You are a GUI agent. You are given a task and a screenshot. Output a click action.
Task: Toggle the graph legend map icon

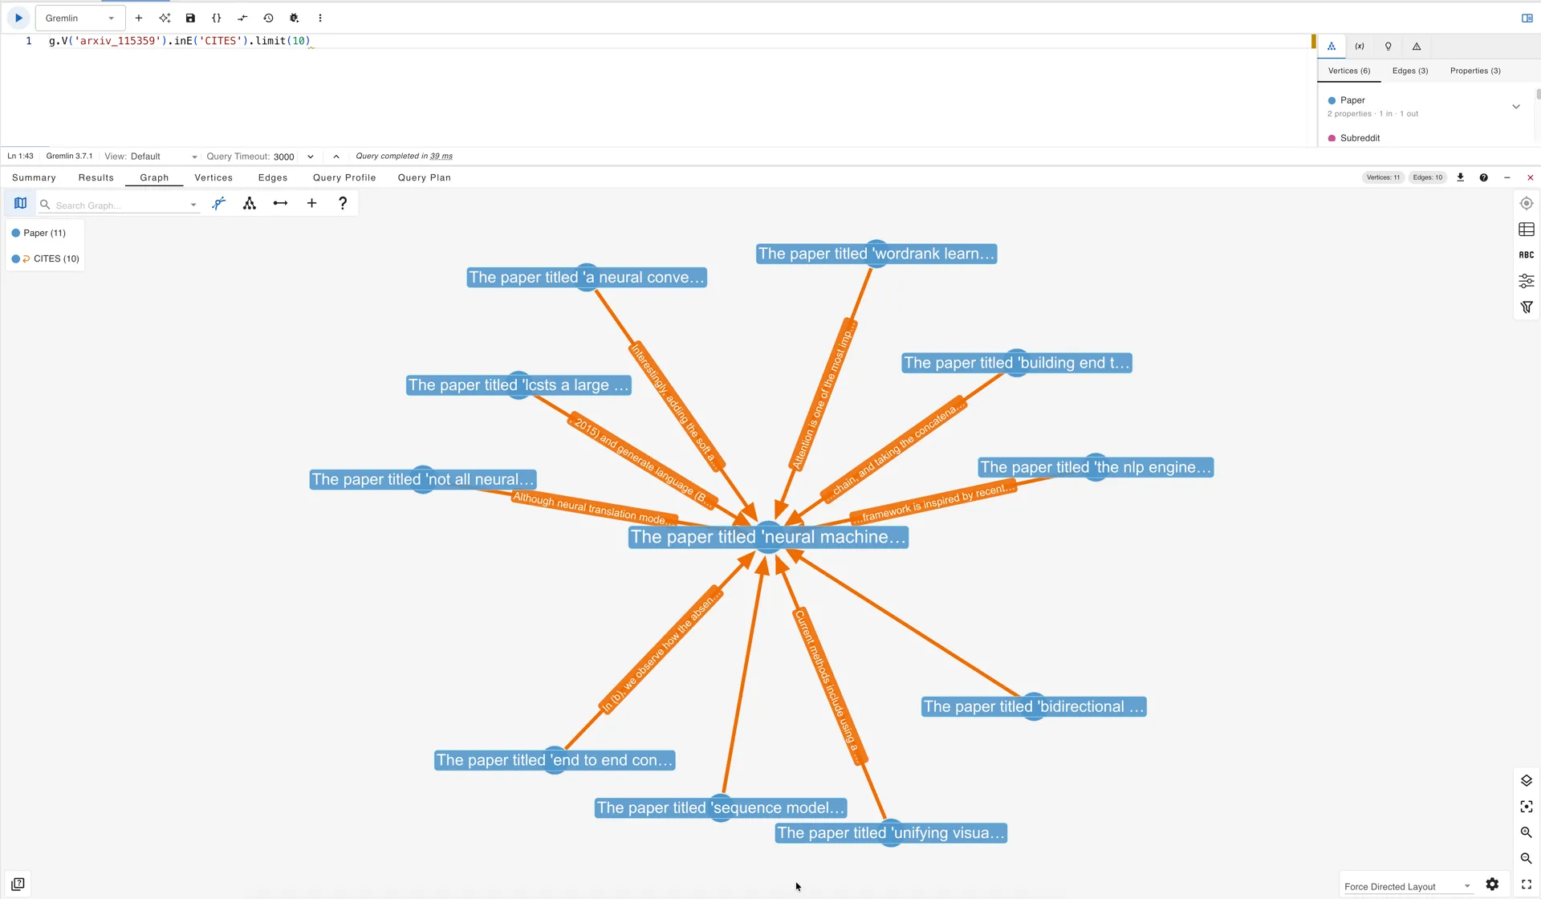[x=21, y=204]
